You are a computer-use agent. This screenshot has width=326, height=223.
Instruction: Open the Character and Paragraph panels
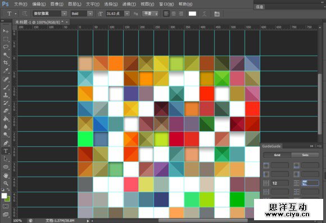[x=217, y=14]
